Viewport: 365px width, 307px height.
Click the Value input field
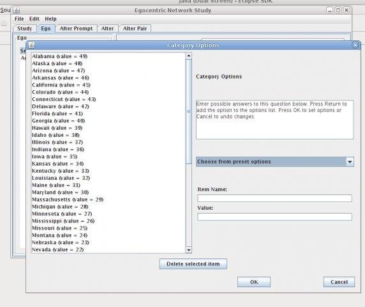tap(274, 217)
